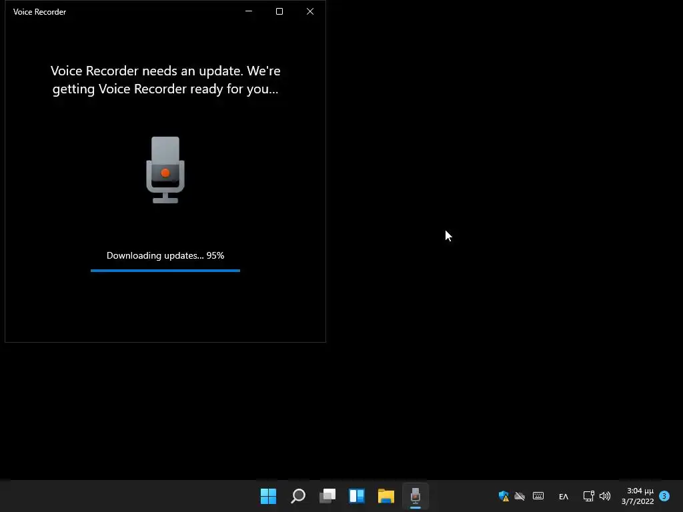This screenshot has height=512, width=683.
Task: Open network status tray icon
Action: tap(588, 496)
